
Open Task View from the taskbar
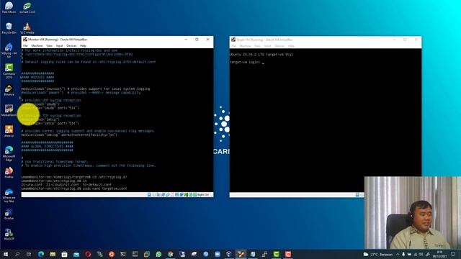point(29,254)
